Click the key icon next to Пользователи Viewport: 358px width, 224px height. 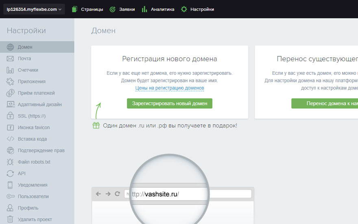(x=11, y=196)
